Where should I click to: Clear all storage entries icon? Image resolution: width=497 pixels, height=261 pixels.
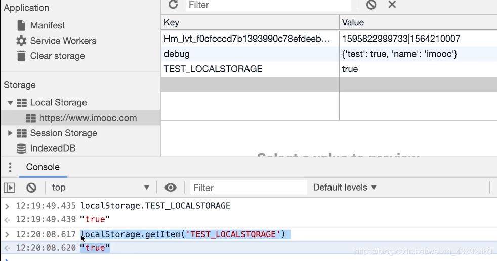(x=371, y=5)
